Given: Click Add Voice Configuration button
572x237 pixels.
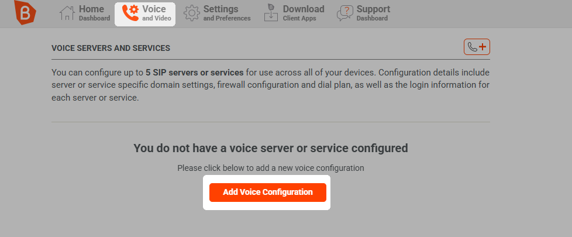Looking at the screenshot, I should tap(268, 193).
